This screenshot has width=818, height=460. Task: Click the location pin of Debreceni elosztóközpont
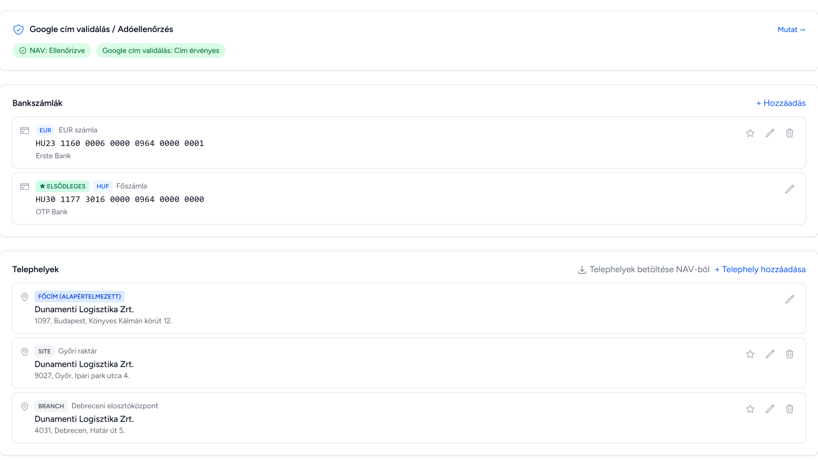25,407
